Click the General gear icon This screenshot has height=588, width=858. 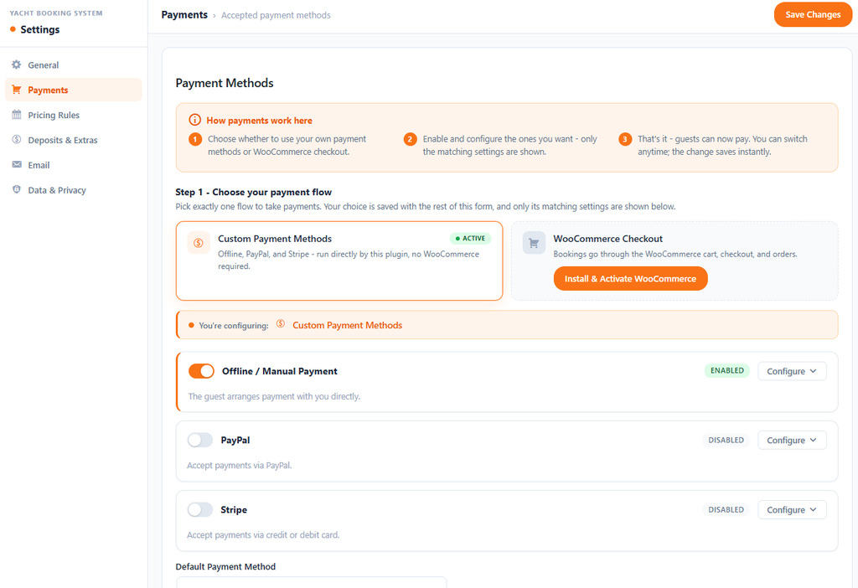[x=17, y=64]
